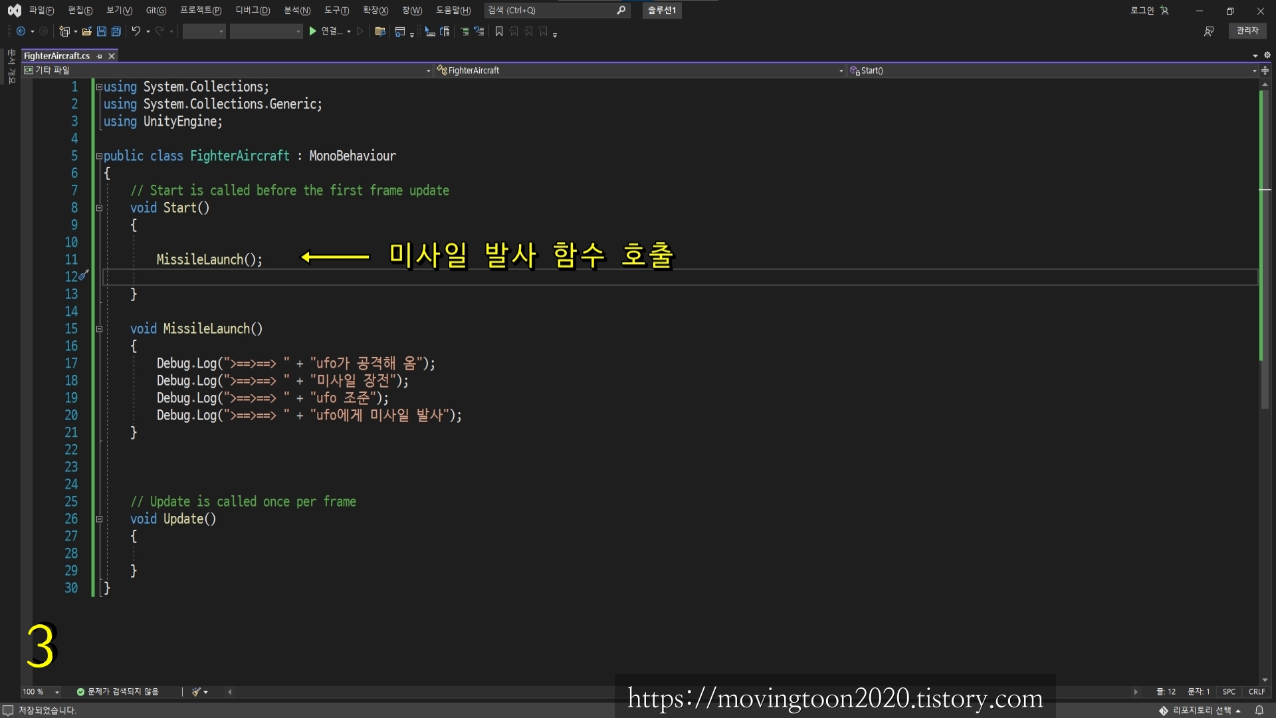This screenshot has height=718, width=1276.
Task: Click in the 검색 (Ctrl+Q) search box
Action: click(x=550, y=10)
